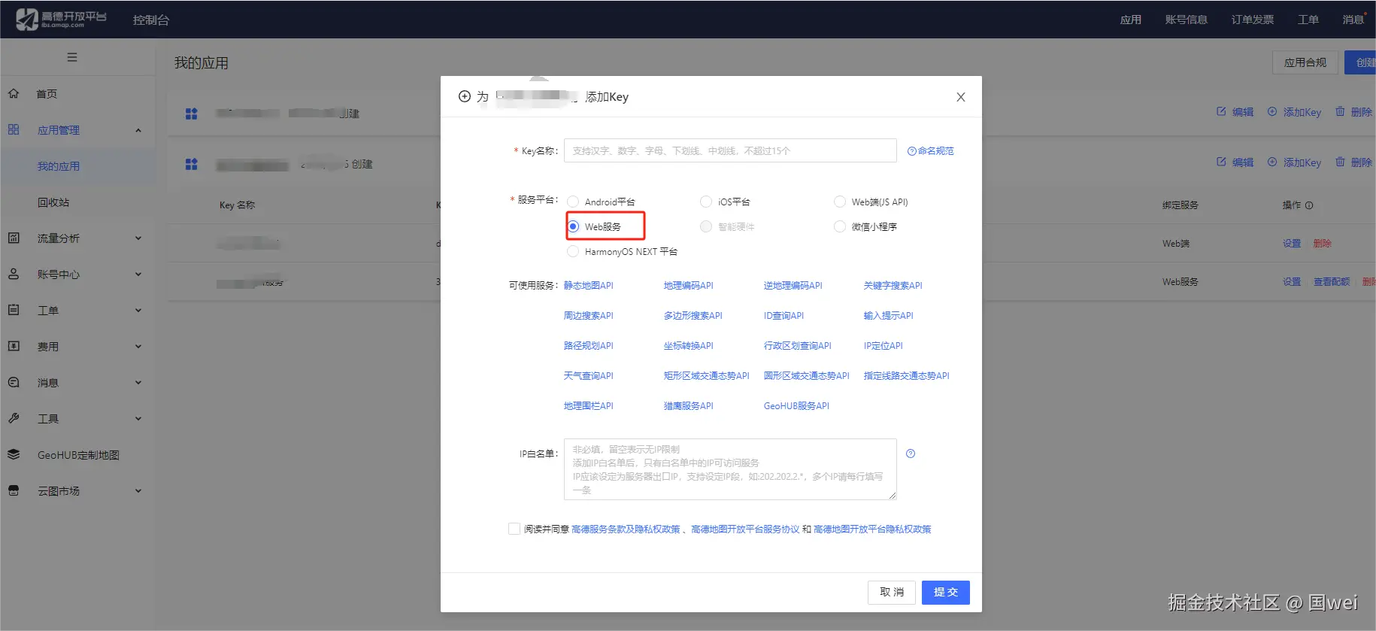This screenshot has width=1376, height=631.
Task: Expand the 费用 menu arrow
Action: pyautogui.click(x=138, y=346)
